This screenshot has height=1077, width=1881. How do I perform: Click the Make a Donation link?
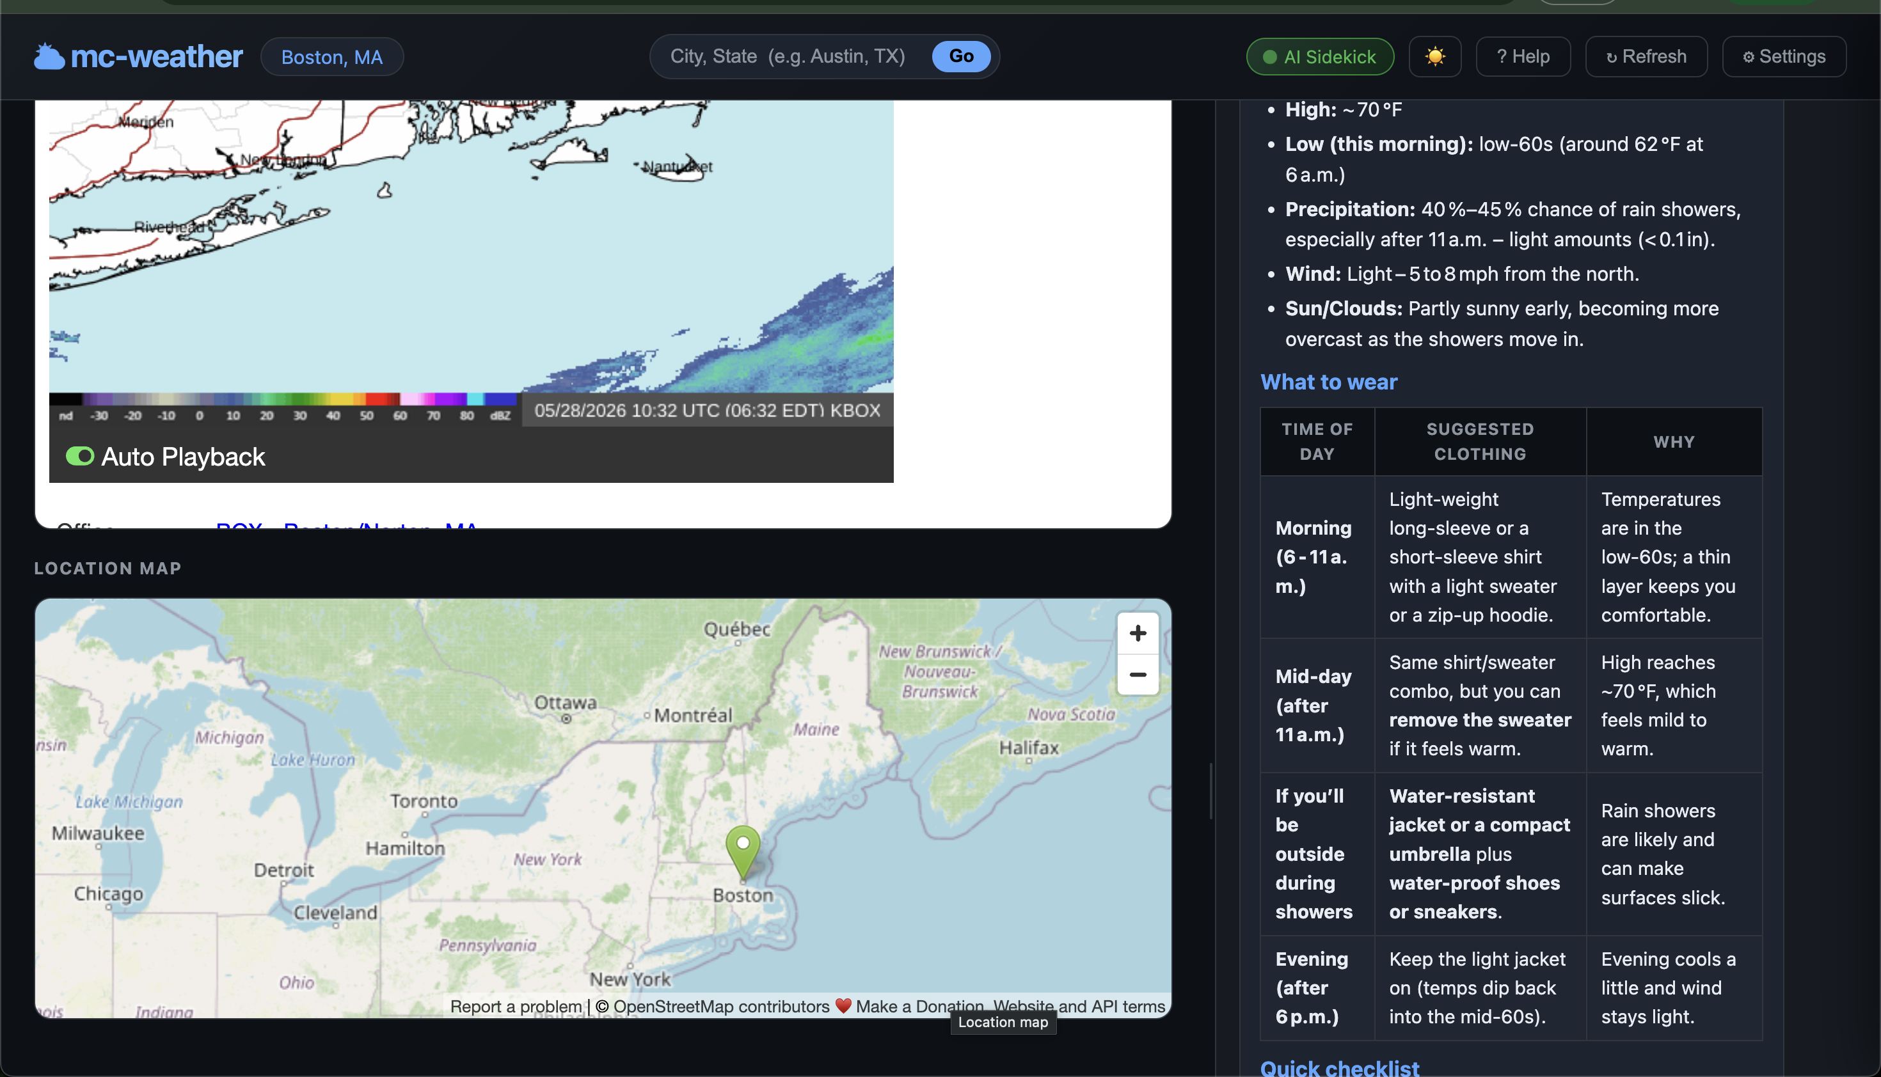tap(920, 1007)
